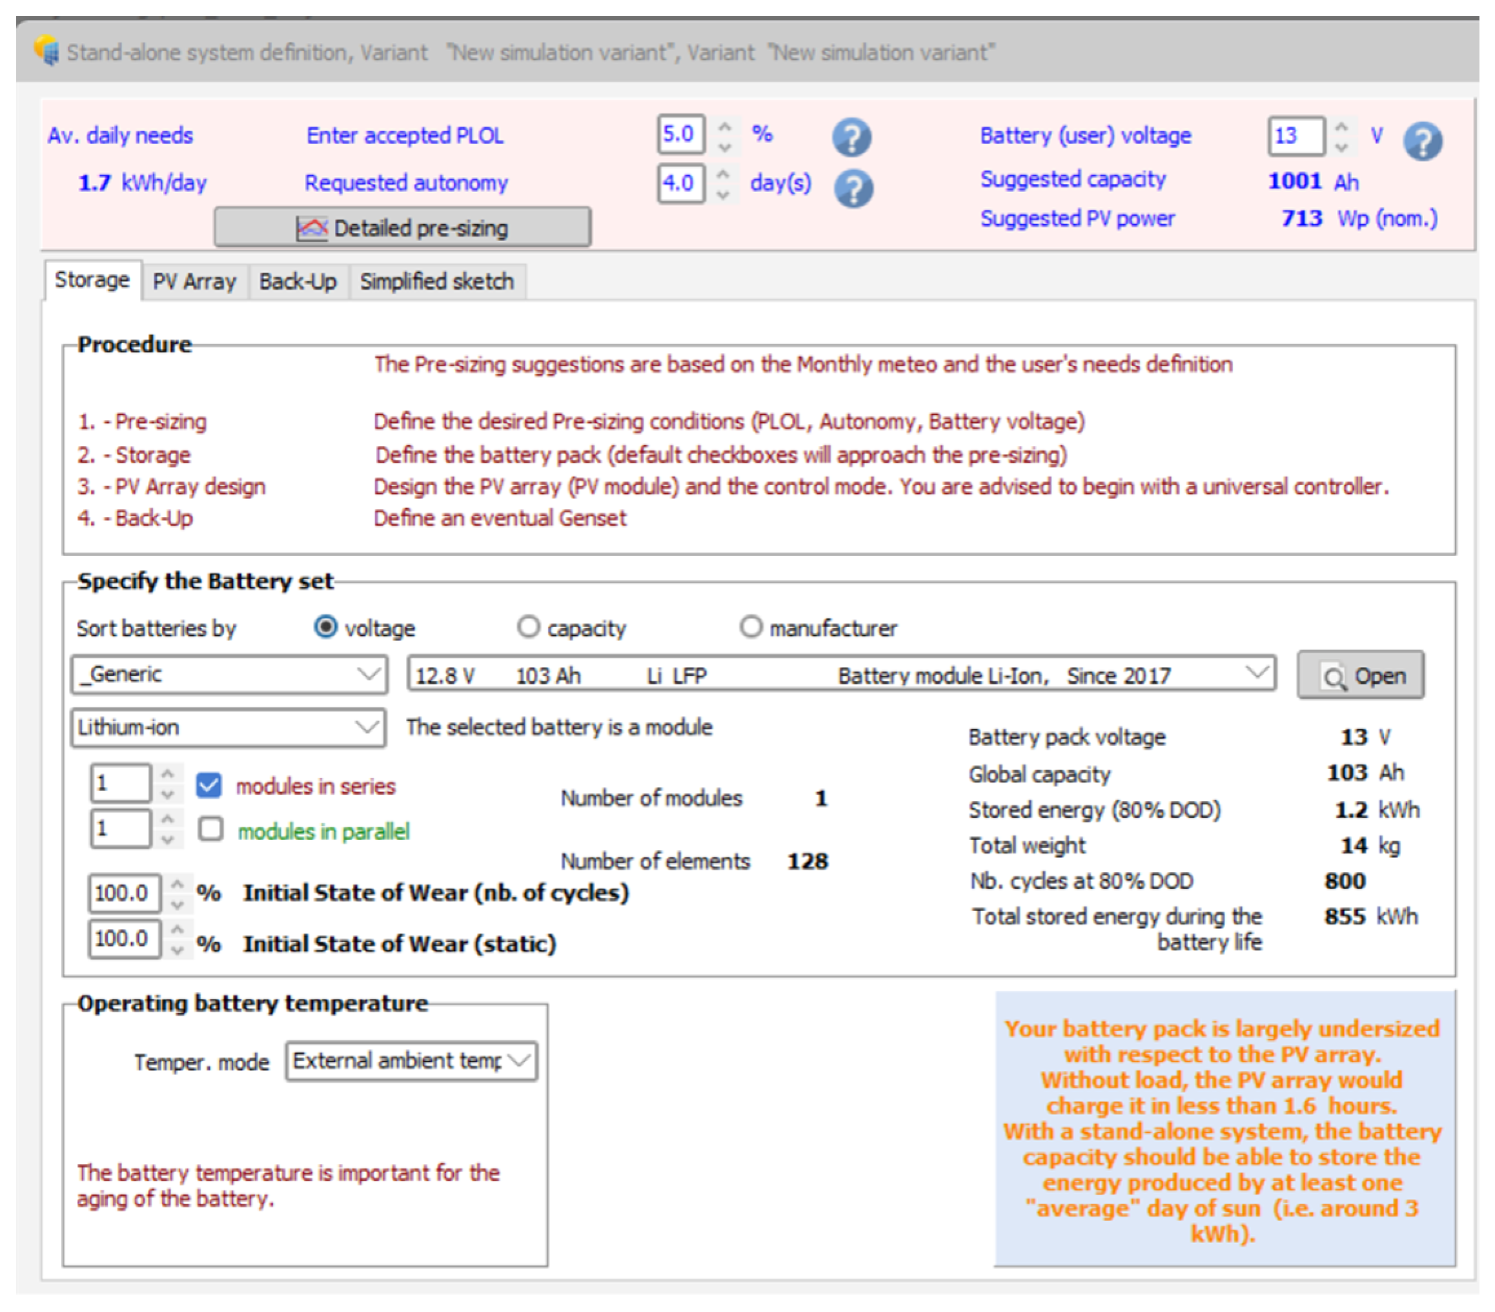Select sort batteries by capacity
1495x1312 pixels.
528,627
